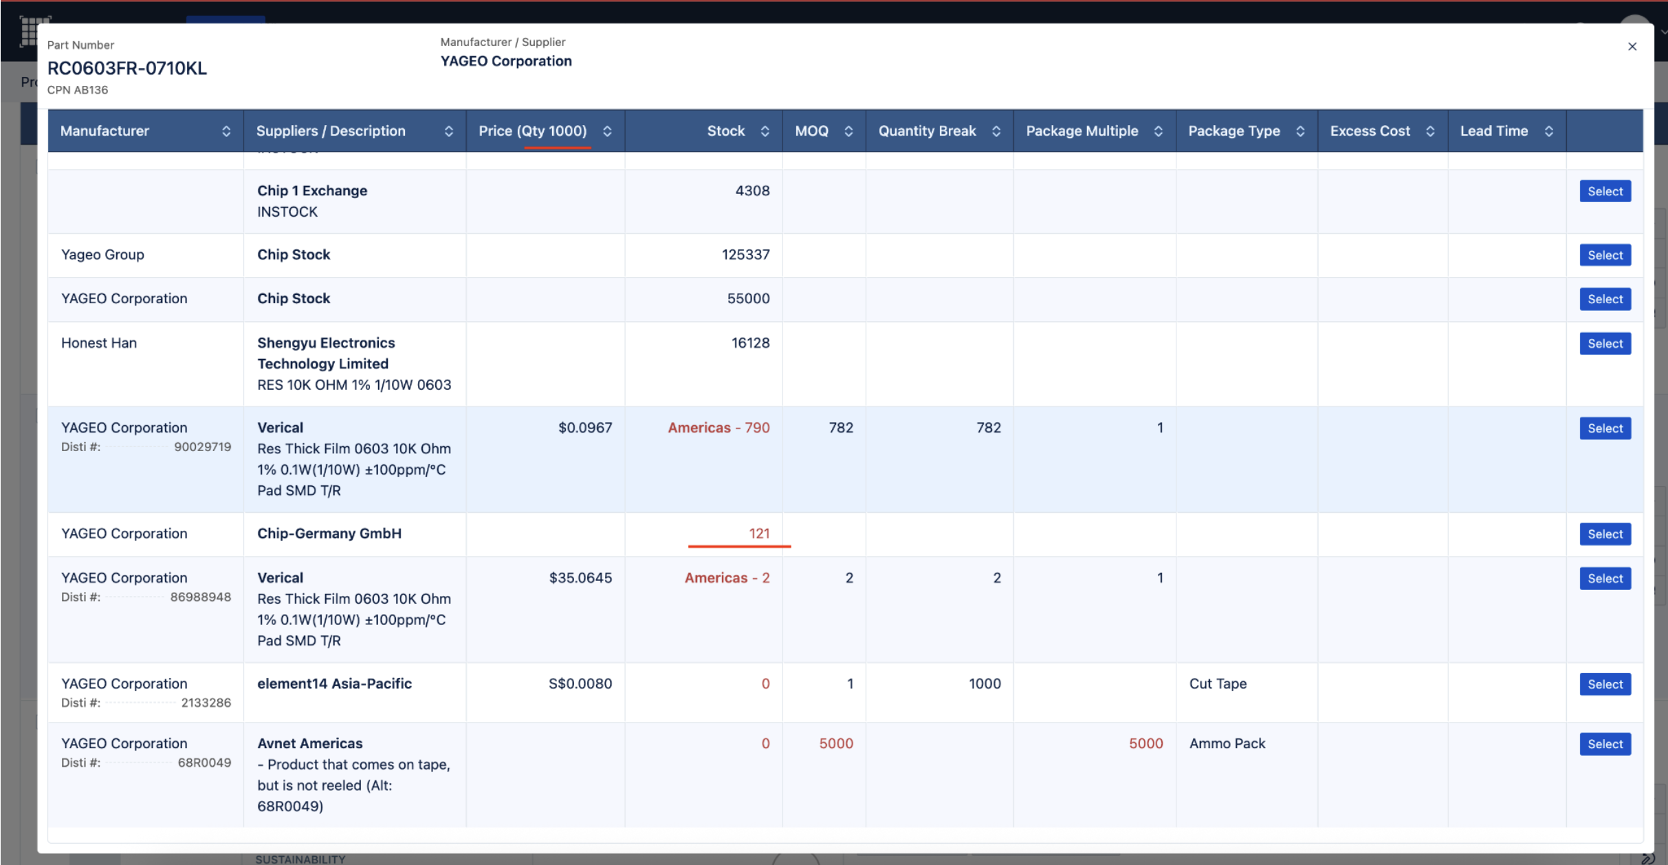Sort by Suppliers / Description column
Screen dimensions: 1668x865
click(448, 131)
